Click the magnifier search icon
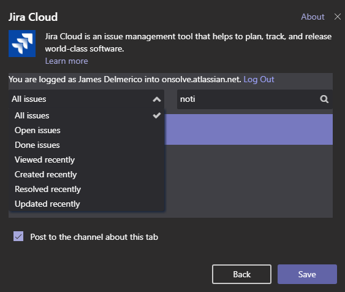Viewport: 345px width, 292px height. 324,99
